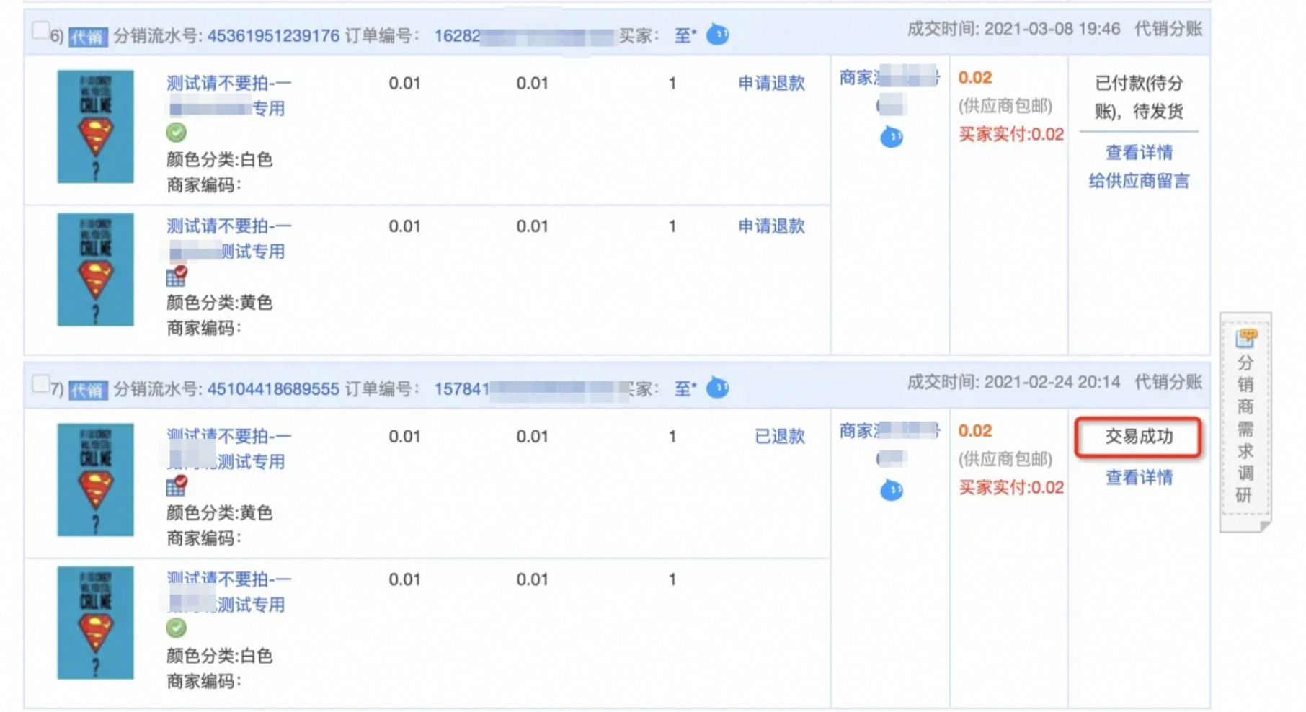The image size is (1306, 712).
Task: Tick the checkbox for order 6
Action: (x=40, y=30)
